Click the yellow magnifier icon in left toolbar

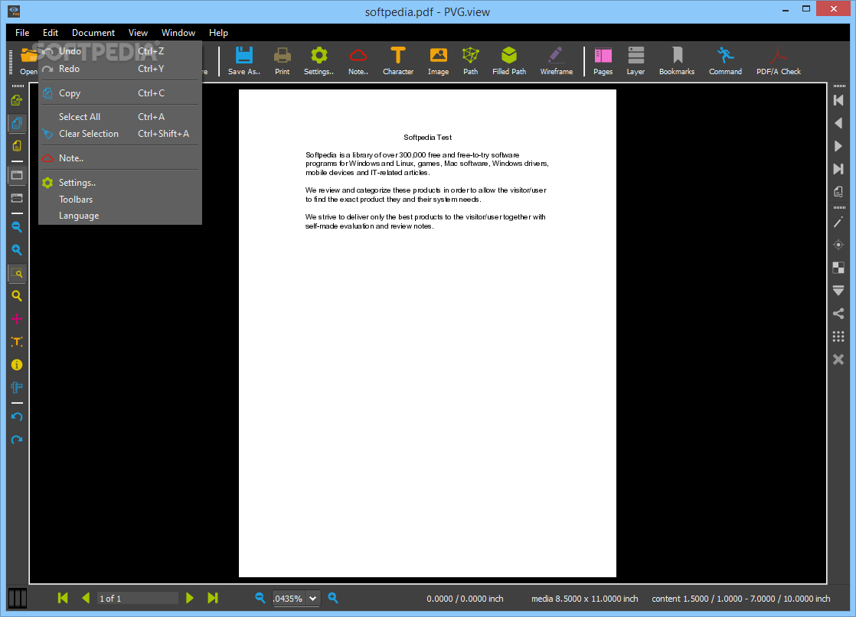point(17,296)
